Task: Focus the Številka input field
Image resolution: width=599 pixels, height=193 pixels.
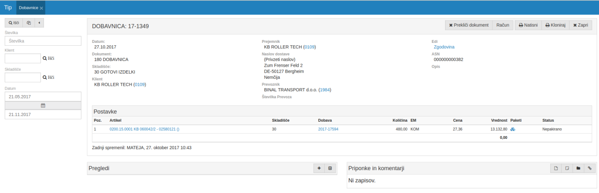Action: 43,41
